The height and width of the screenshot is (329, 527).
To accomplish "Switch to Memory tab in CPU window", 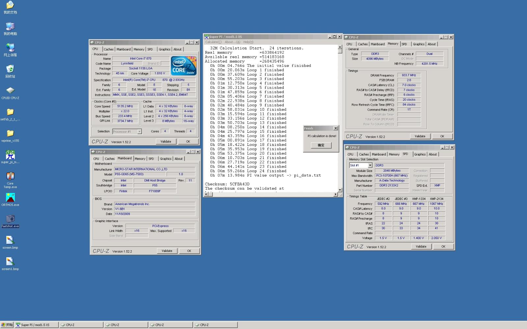I will [139, 49].
